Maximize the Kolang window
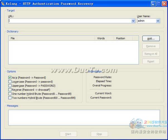The width and height of the screenshot is (168, 140). pyautogui.click(x=159, y=4)
